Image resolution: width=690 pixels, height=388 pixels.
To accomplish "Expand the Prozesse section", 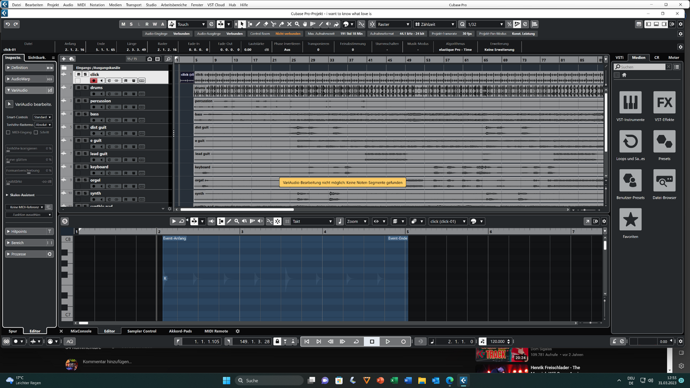I will pos(30,254).
